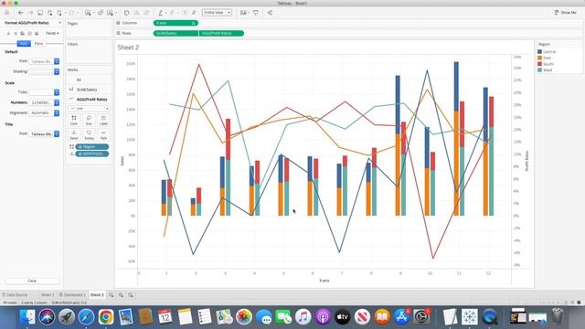The width and height of the screenshot is (585, 329).
Task: Click the Save icon in toolbar
Action: click(x=40, y=13)
